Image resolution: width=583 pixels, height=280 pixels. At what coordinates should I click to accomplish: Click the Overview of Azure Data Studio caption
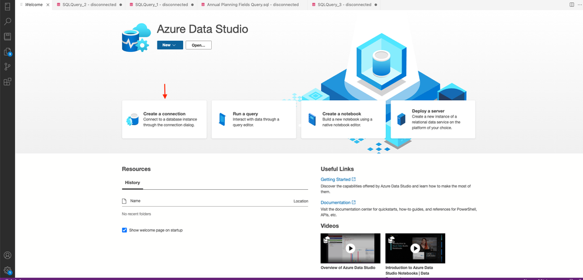348,267
